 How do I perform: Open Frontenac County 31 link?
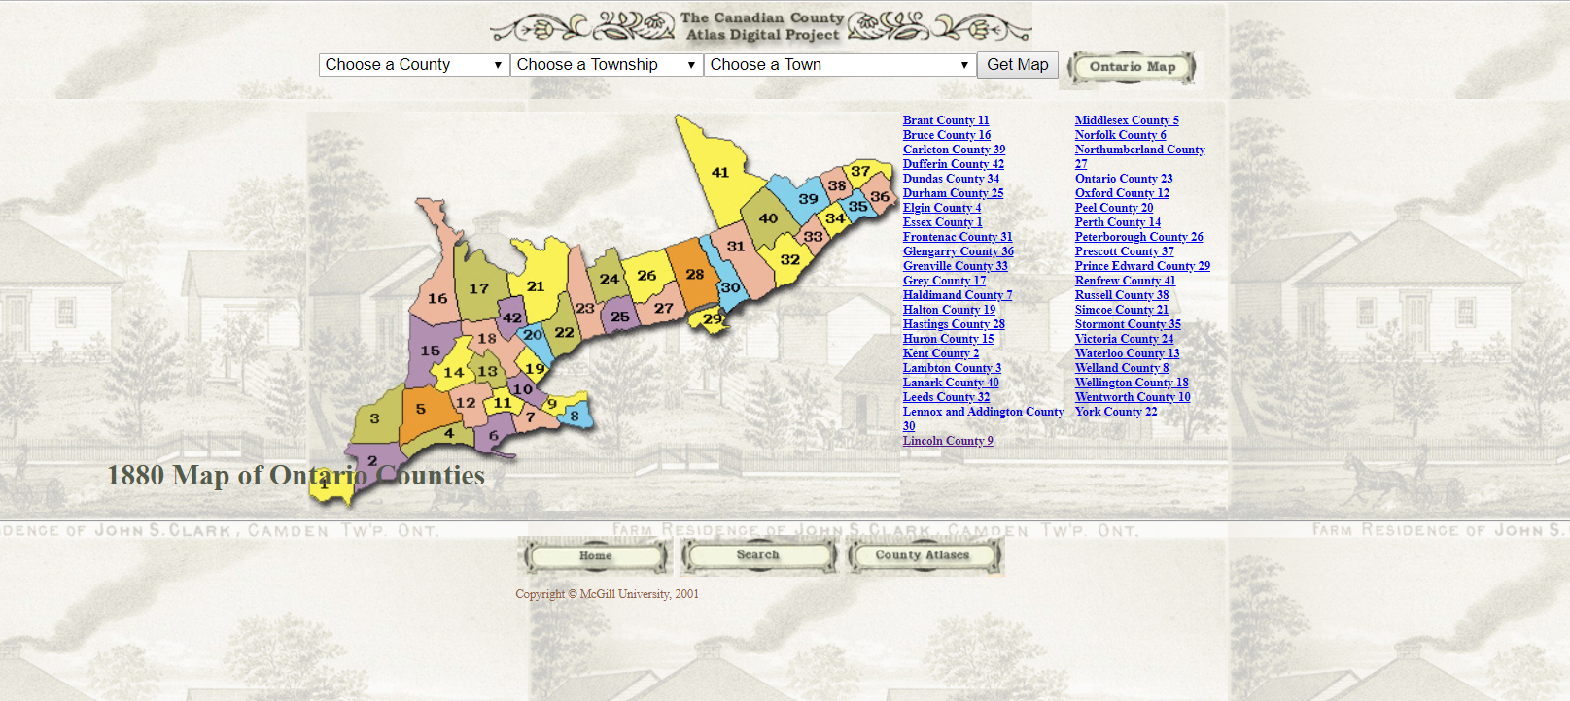coord(958,237)
